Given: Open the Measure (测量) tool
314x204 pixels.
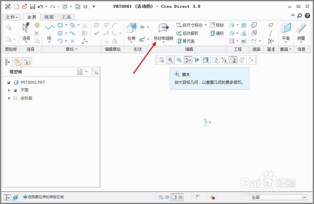Looking at the screenshot, I should click(x=301, y=32).
